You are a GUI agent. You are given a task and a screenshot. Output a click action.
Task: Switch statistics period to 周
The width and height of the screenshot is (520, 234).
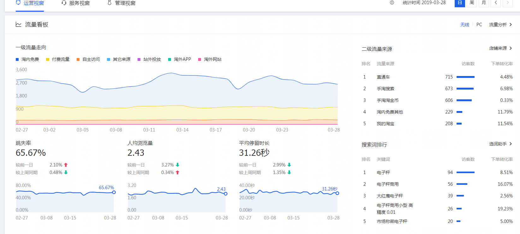472,3
